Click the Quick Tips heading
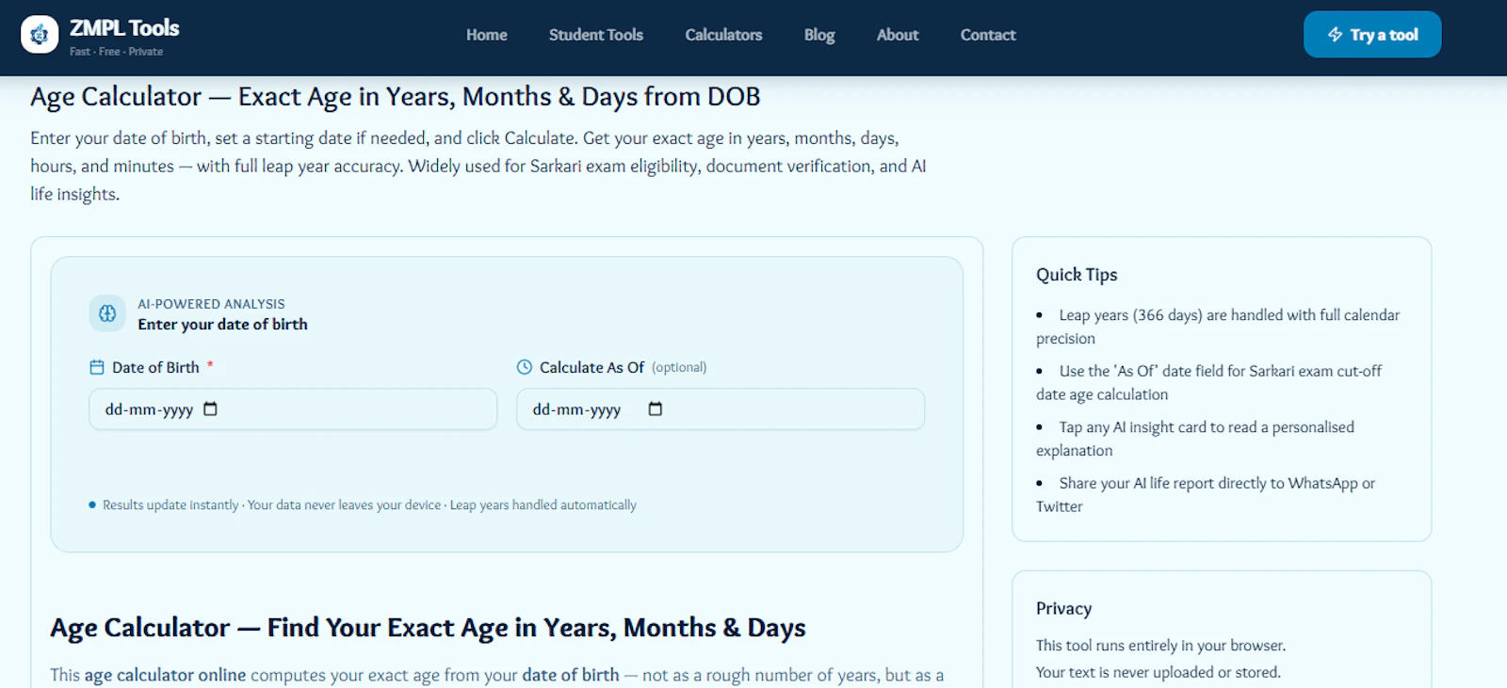 1077,275
